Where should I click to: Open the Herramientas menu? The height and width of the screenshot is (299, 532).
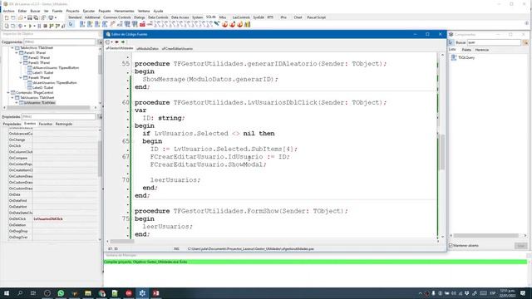click(x=124, y=11)
